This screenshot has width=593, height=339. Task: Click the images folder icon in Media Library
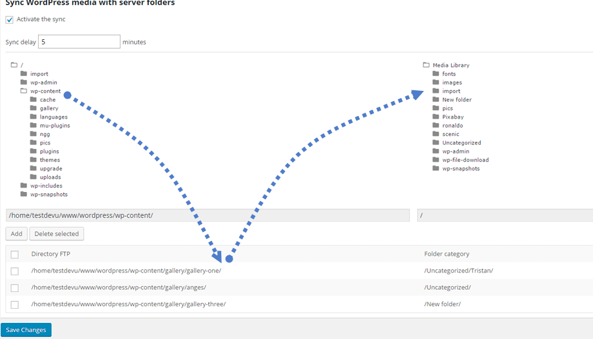(436, 82)
